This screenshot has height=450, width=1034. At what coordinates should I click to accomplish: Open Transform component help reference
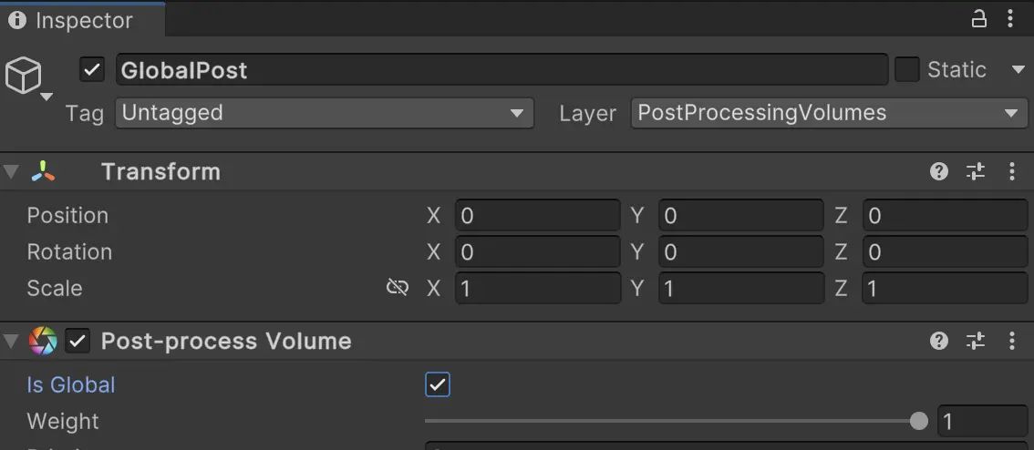[939, 171]
